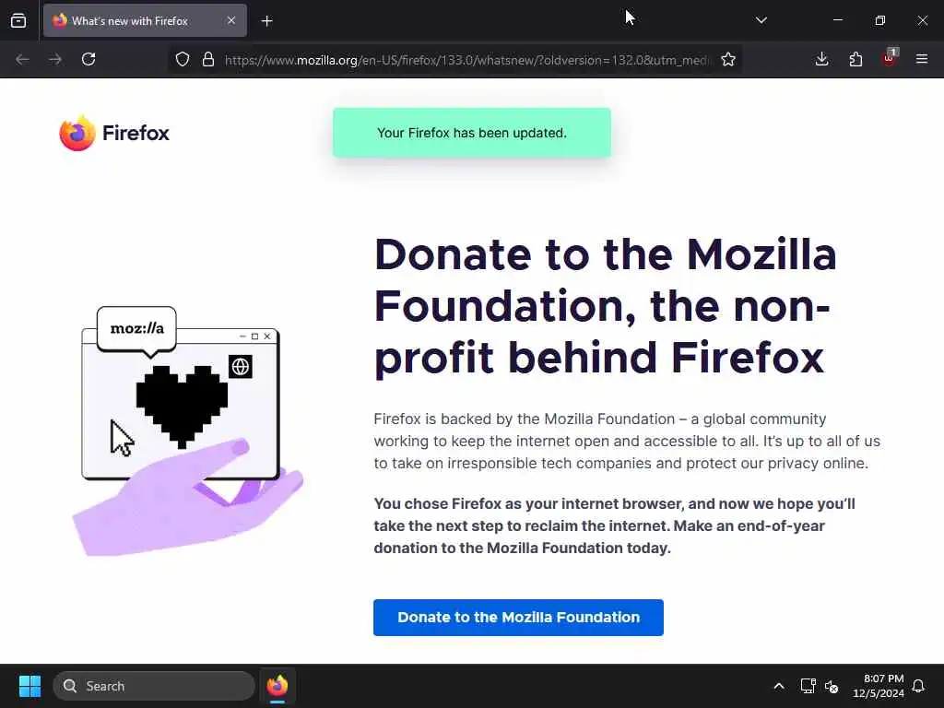Open the Windows Start menu
Viewport: 944px width, 708px height.
pyautogui.click(x=29, y=686)
